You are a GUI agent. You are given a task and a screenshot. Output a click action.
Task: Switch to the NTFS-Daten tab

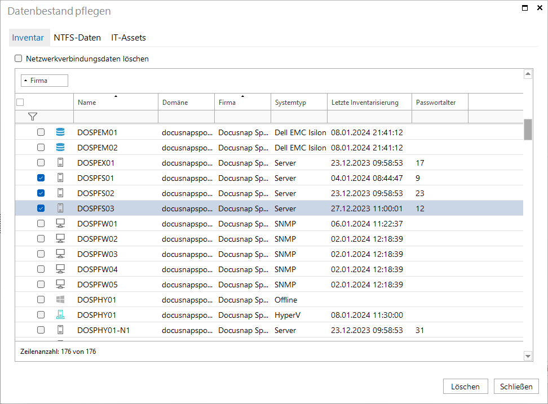(x=77, y=37)
